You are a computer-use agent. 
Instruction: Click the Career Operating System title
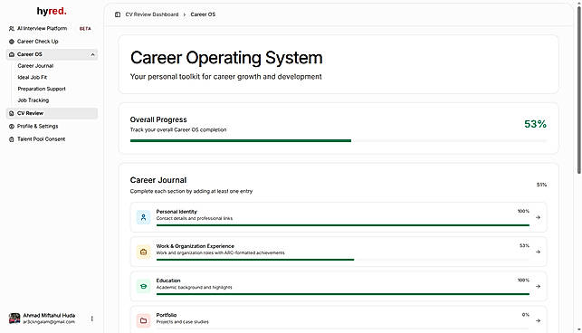click(226, 58)
